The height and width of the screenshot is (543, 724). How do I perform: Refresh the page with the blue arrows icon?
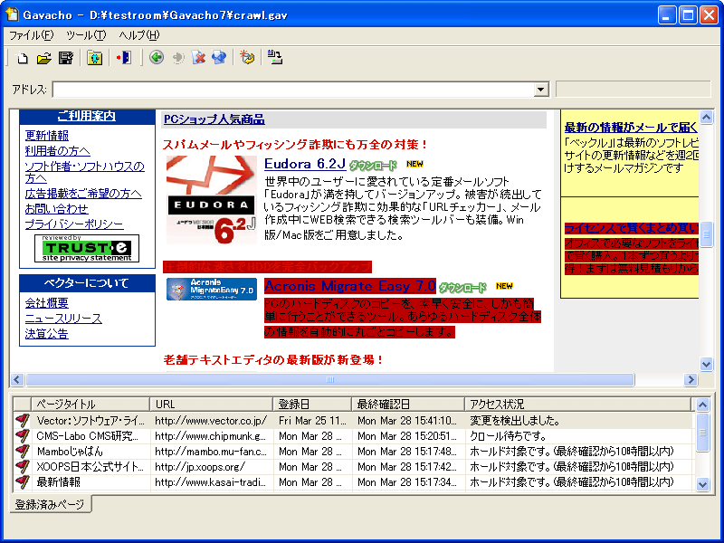[x=219, y=58]
